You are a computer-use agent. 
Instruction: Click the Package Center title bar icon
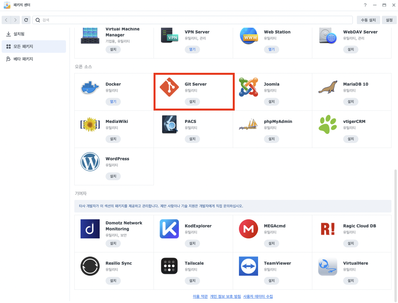tap(7, 5)
